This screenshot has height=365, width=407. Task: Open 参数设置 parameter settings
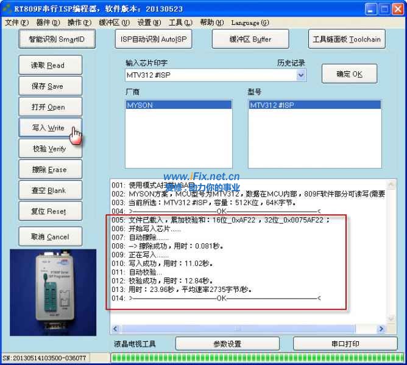(227, 344)
